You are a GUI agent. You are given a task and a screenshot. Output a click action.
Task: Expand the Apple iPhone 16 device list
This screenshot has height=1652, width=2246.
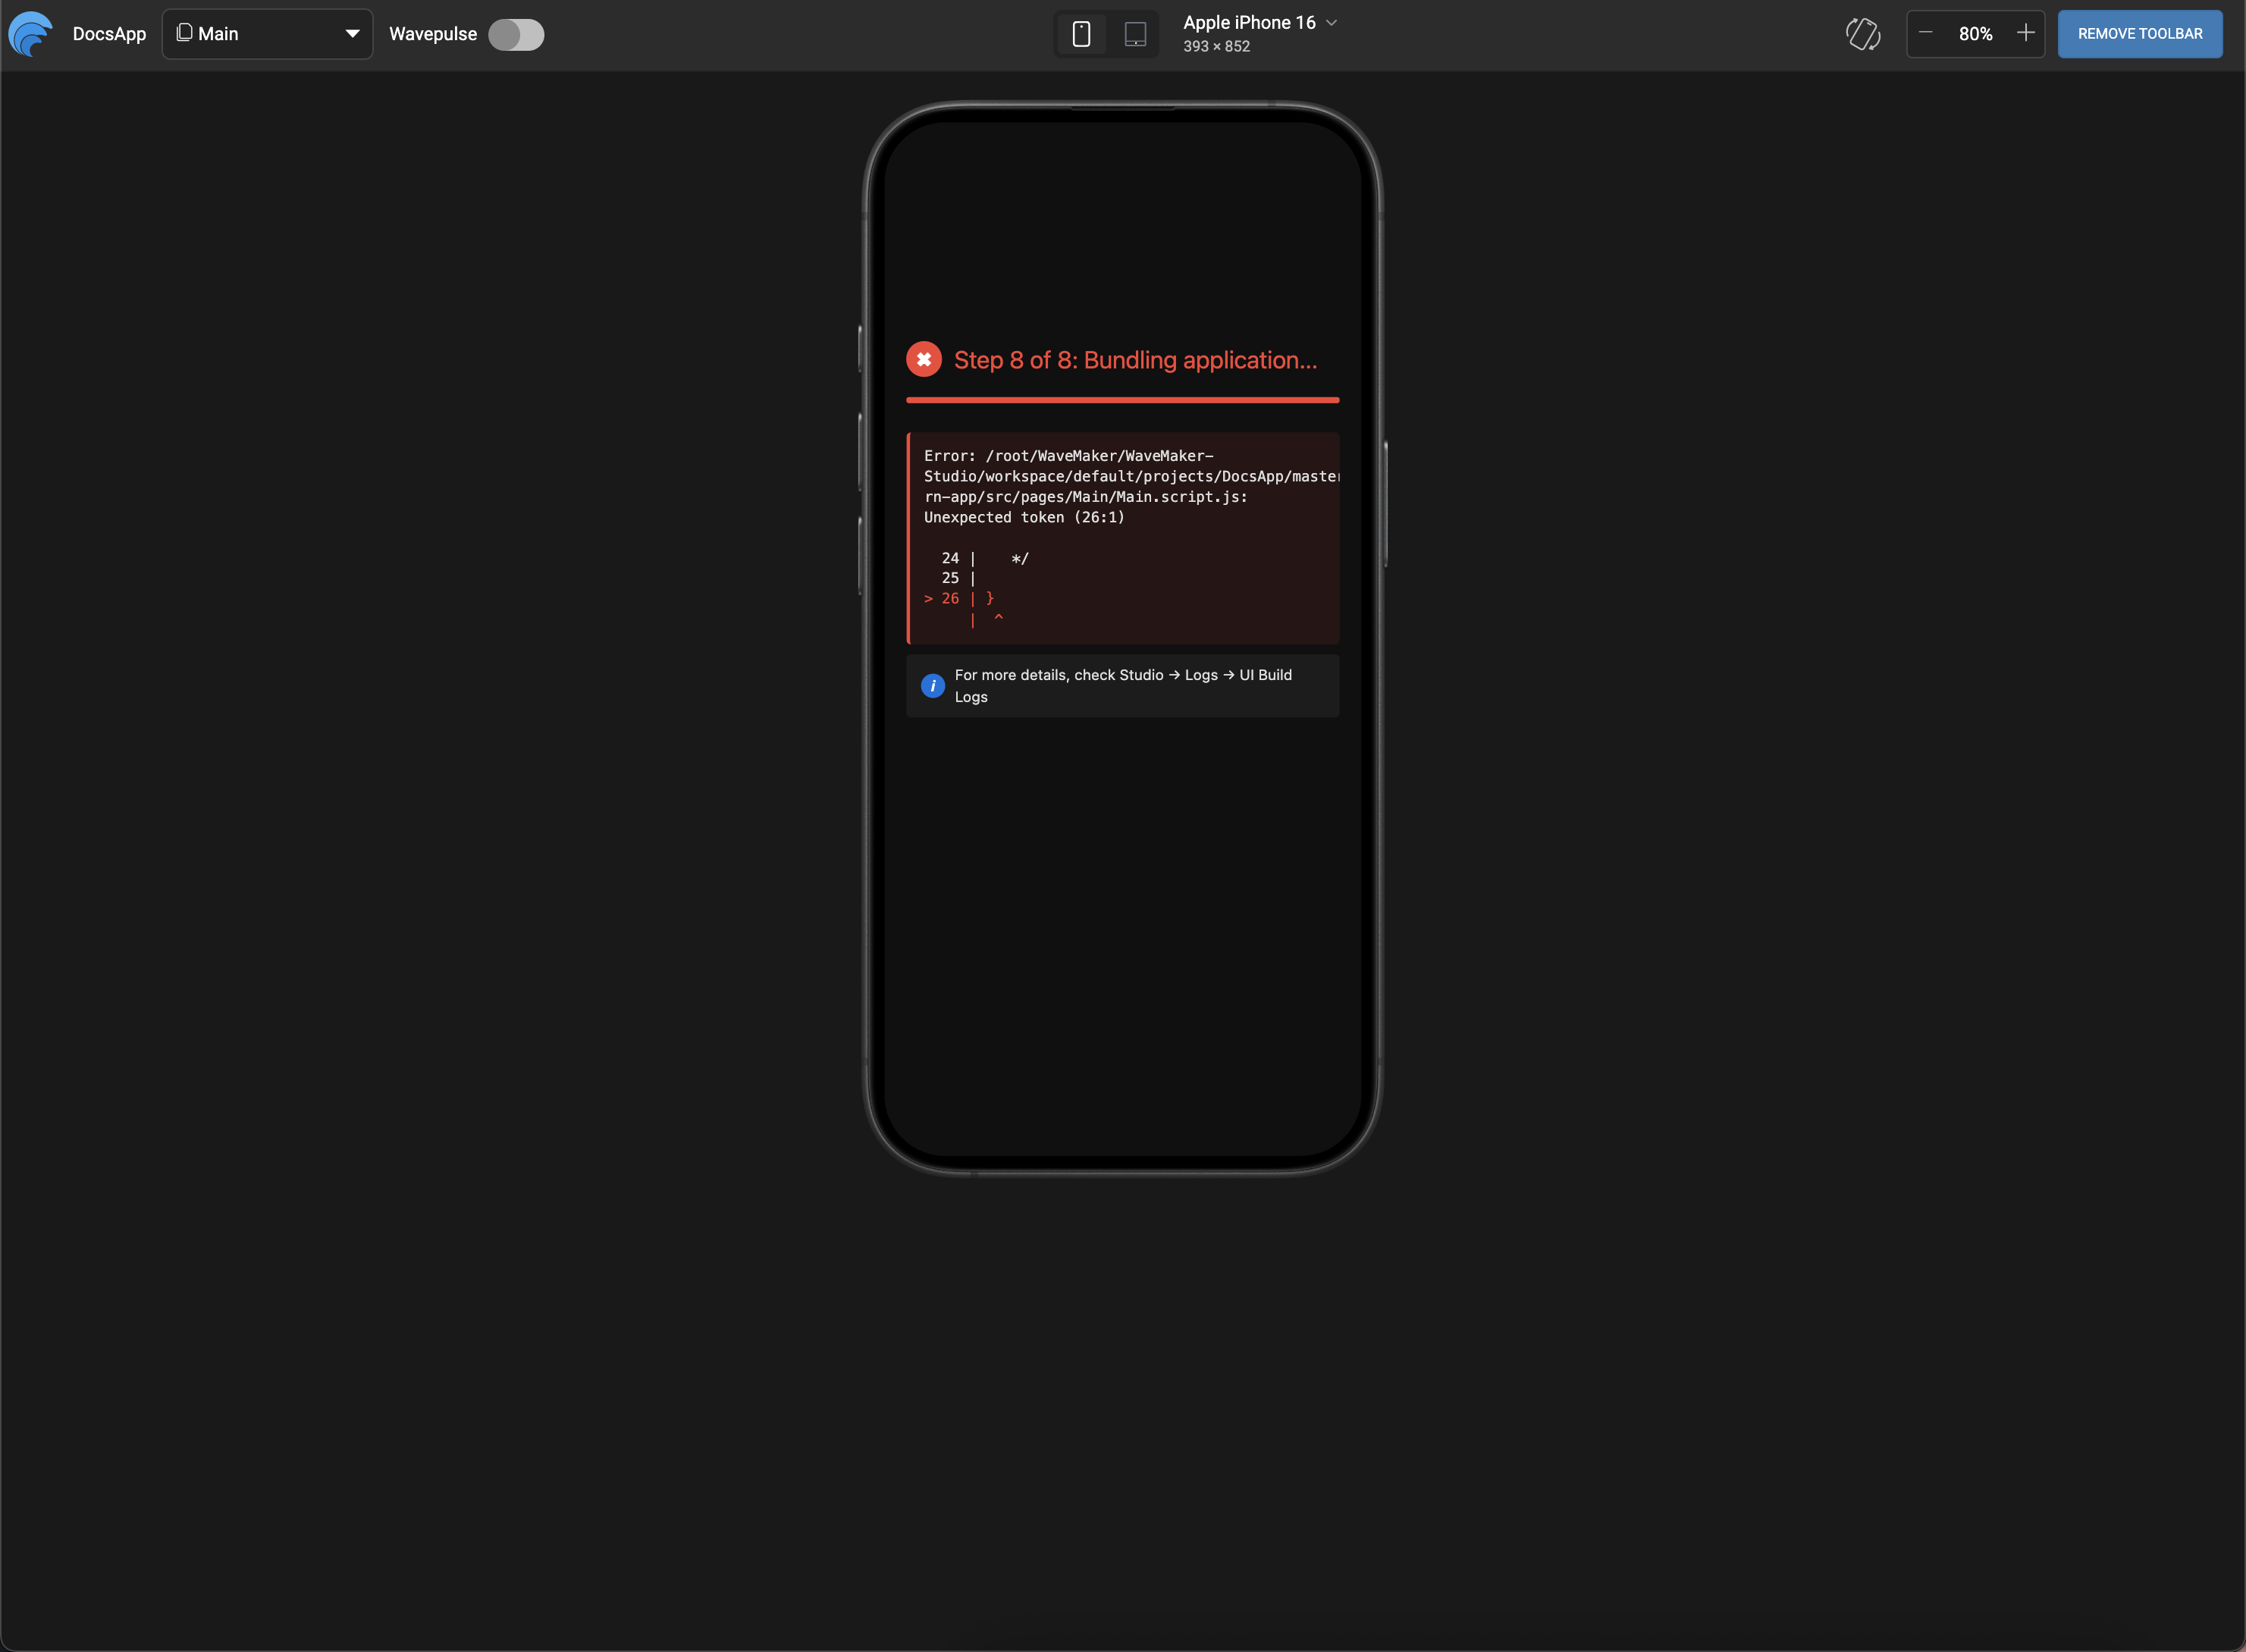click(1331, 22)
